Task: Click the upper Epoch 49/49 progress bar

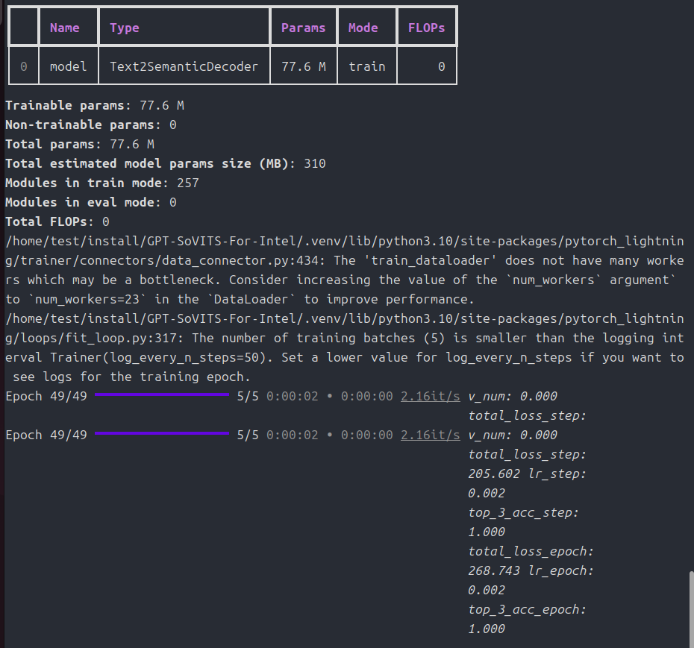Action: 162,396
